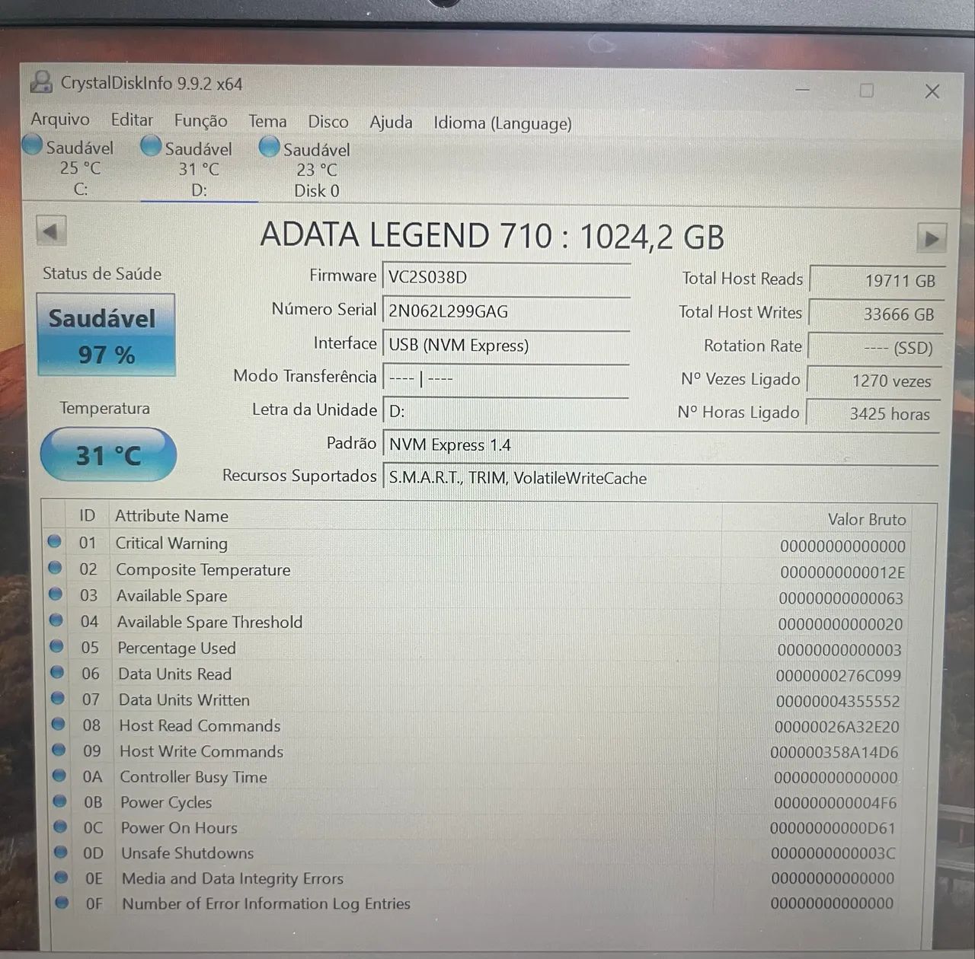Click status dot of Media and Data Integrity Errors
The width and height of the screenshot is (975, 959).
[62, 877]
